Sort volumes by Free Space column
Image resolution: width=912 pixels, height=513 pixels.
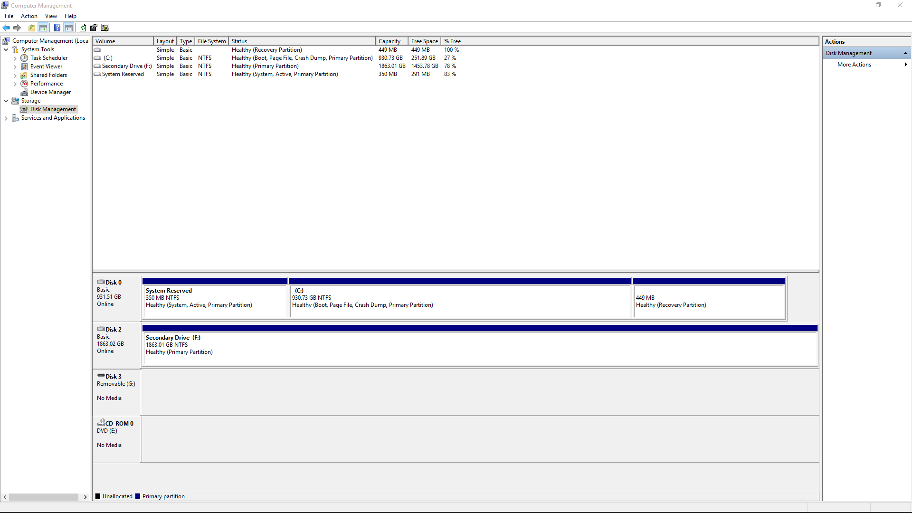pyautogui.click(x=424, y=41)
